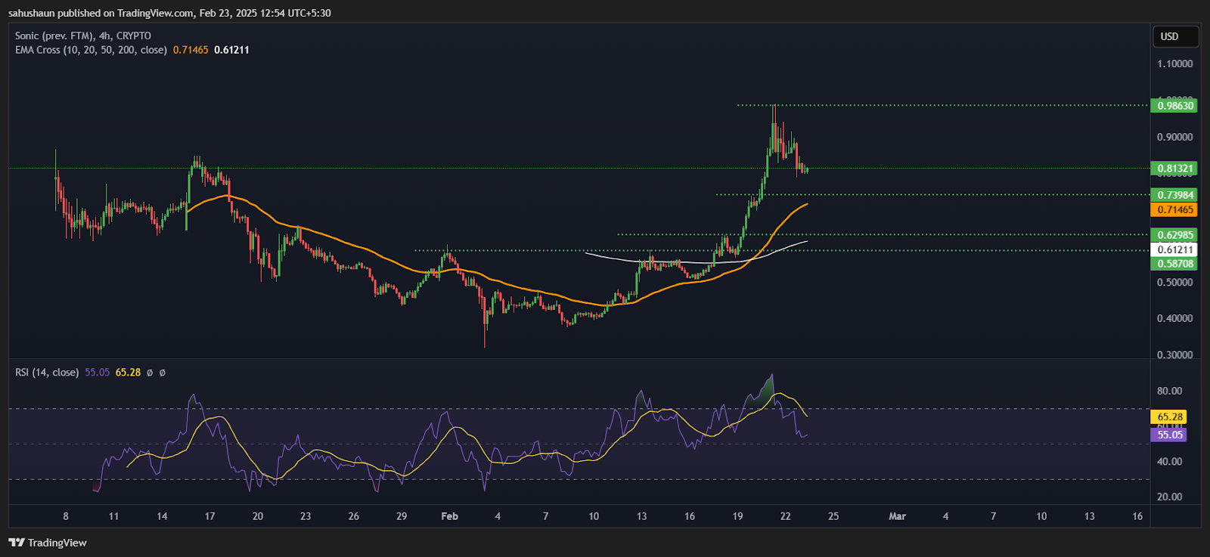Click the 20.00 RSI axis tick
Screen dimensions: 1210x557
coord(1169,497)
